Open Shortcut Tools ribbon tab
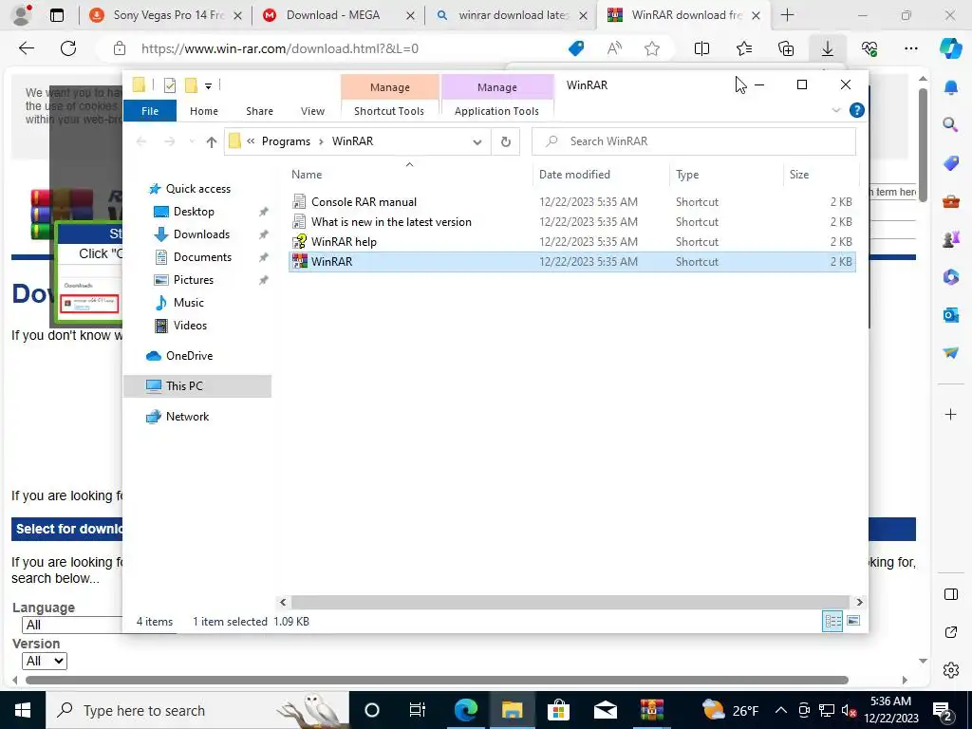The width and height of the screenshot is (972, 729). (389, 111)
